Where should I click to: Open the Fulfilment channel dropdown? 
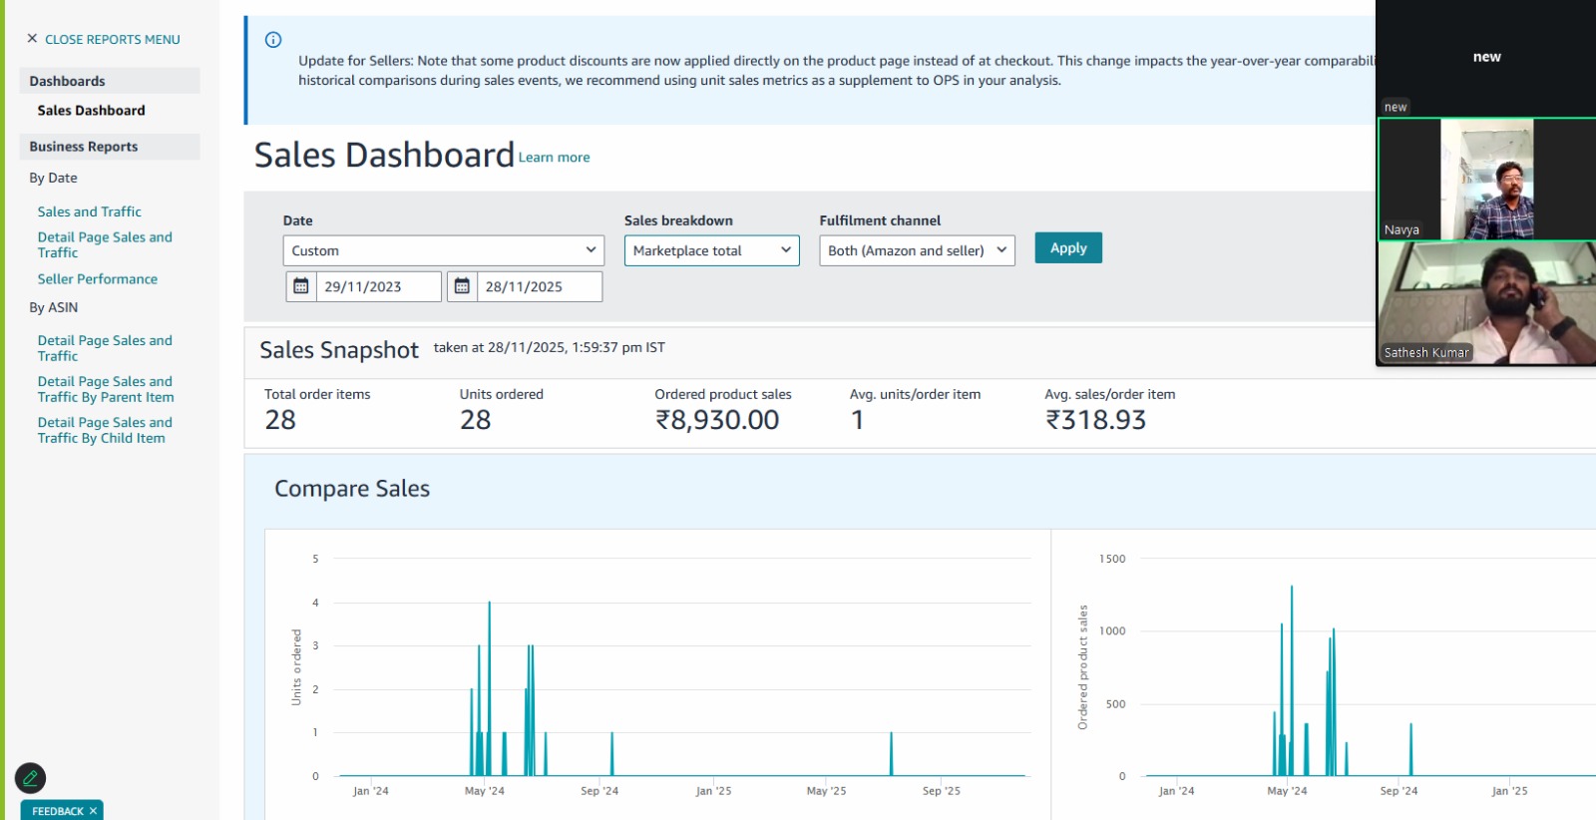(x=917, y=250)
